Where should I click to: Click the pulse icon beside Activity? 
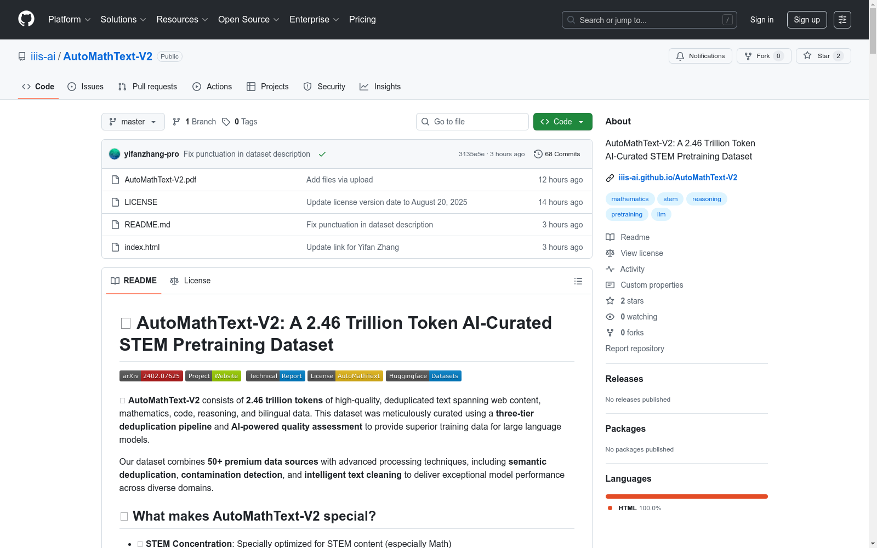point(610,269)
